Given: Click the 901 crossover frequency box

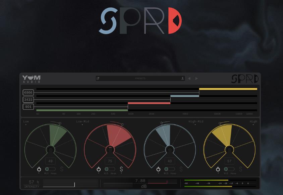Looking at the screenshot, I should coord(29,107).
